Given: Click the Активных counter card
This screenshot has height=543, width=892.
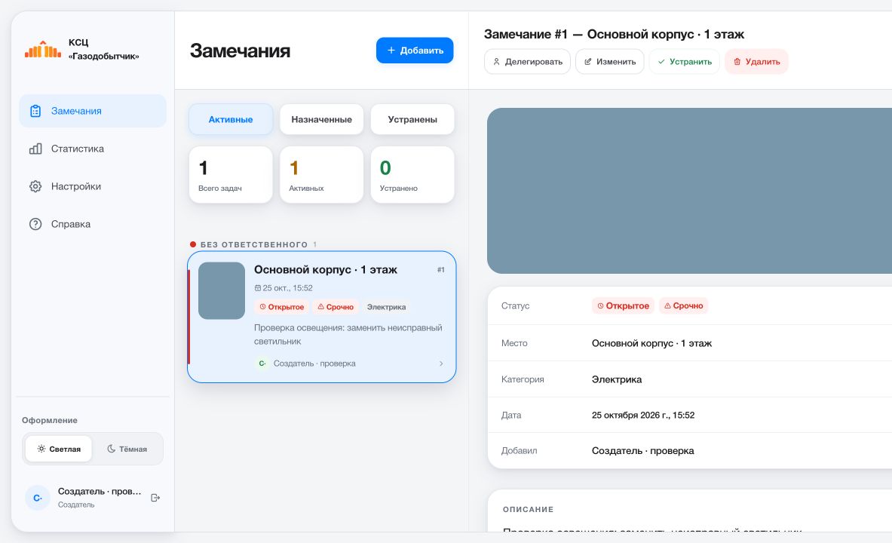Looking at the screenshot, I should (321, 175).
